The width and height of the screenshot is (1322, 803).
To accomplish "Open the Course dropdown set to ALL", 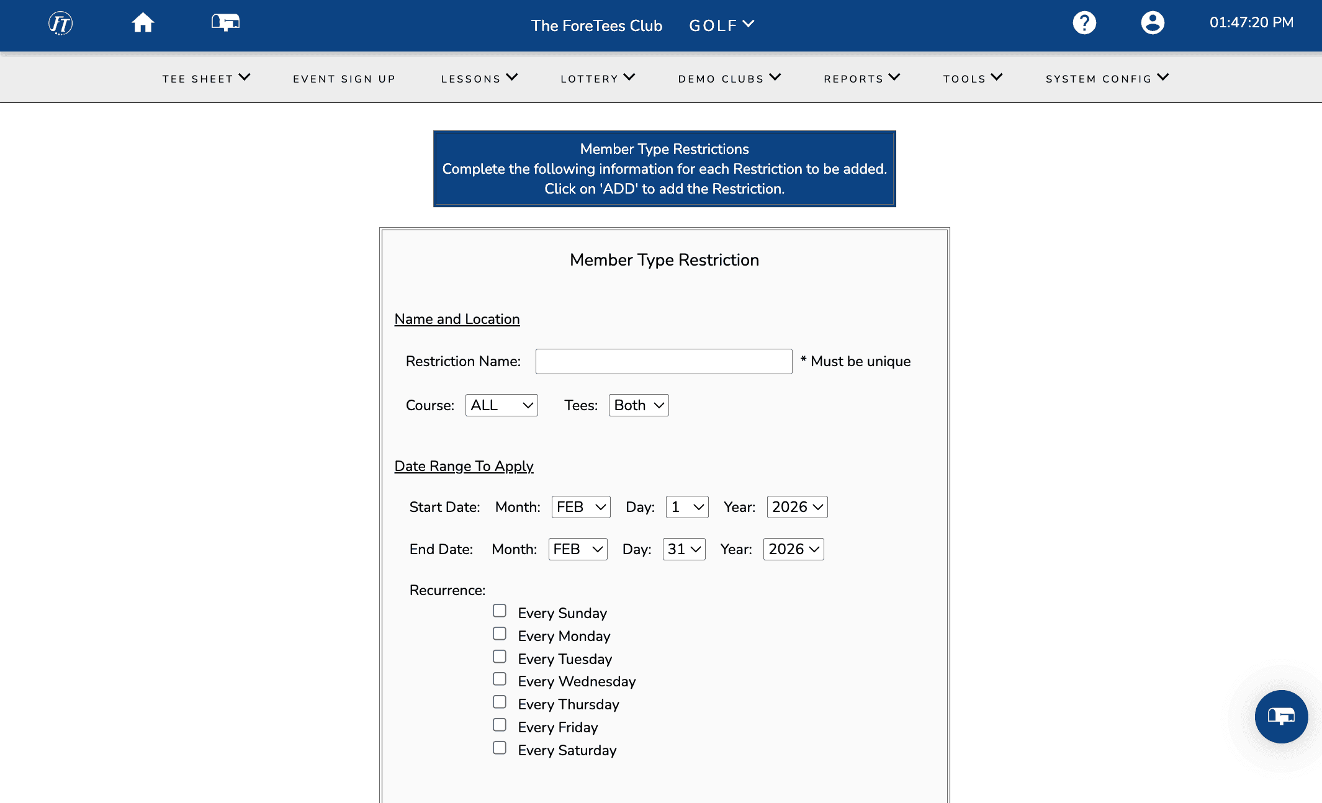I will pyautogui.click(x=501, y=405).
